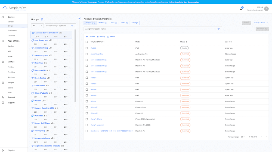The image size is (272, 152).
Task: Select checkbox for iPad (1) row
Action: pos(87,78)
